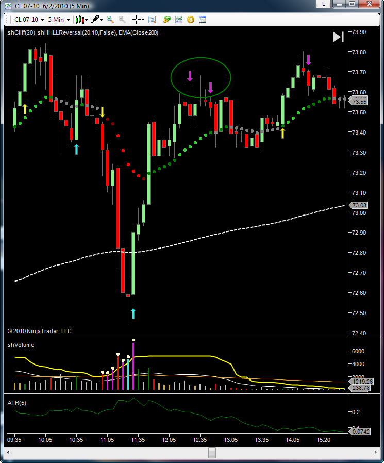Click the horizontal scrollbar thumb

coord(212,452)
